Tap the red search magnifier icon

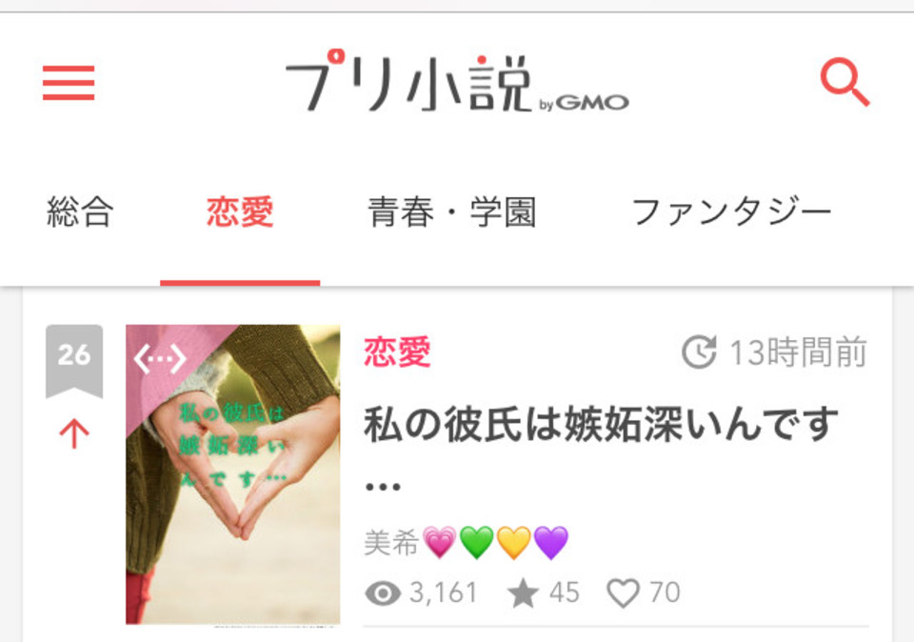(844, 82)
